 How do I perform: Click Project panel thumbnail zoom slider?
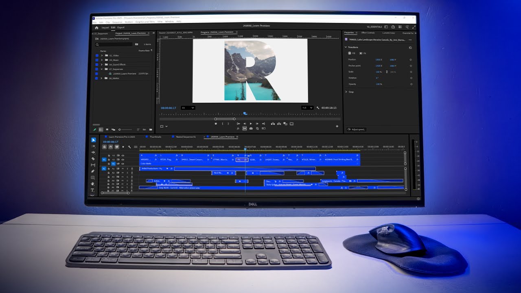click(x=126, y=129)
